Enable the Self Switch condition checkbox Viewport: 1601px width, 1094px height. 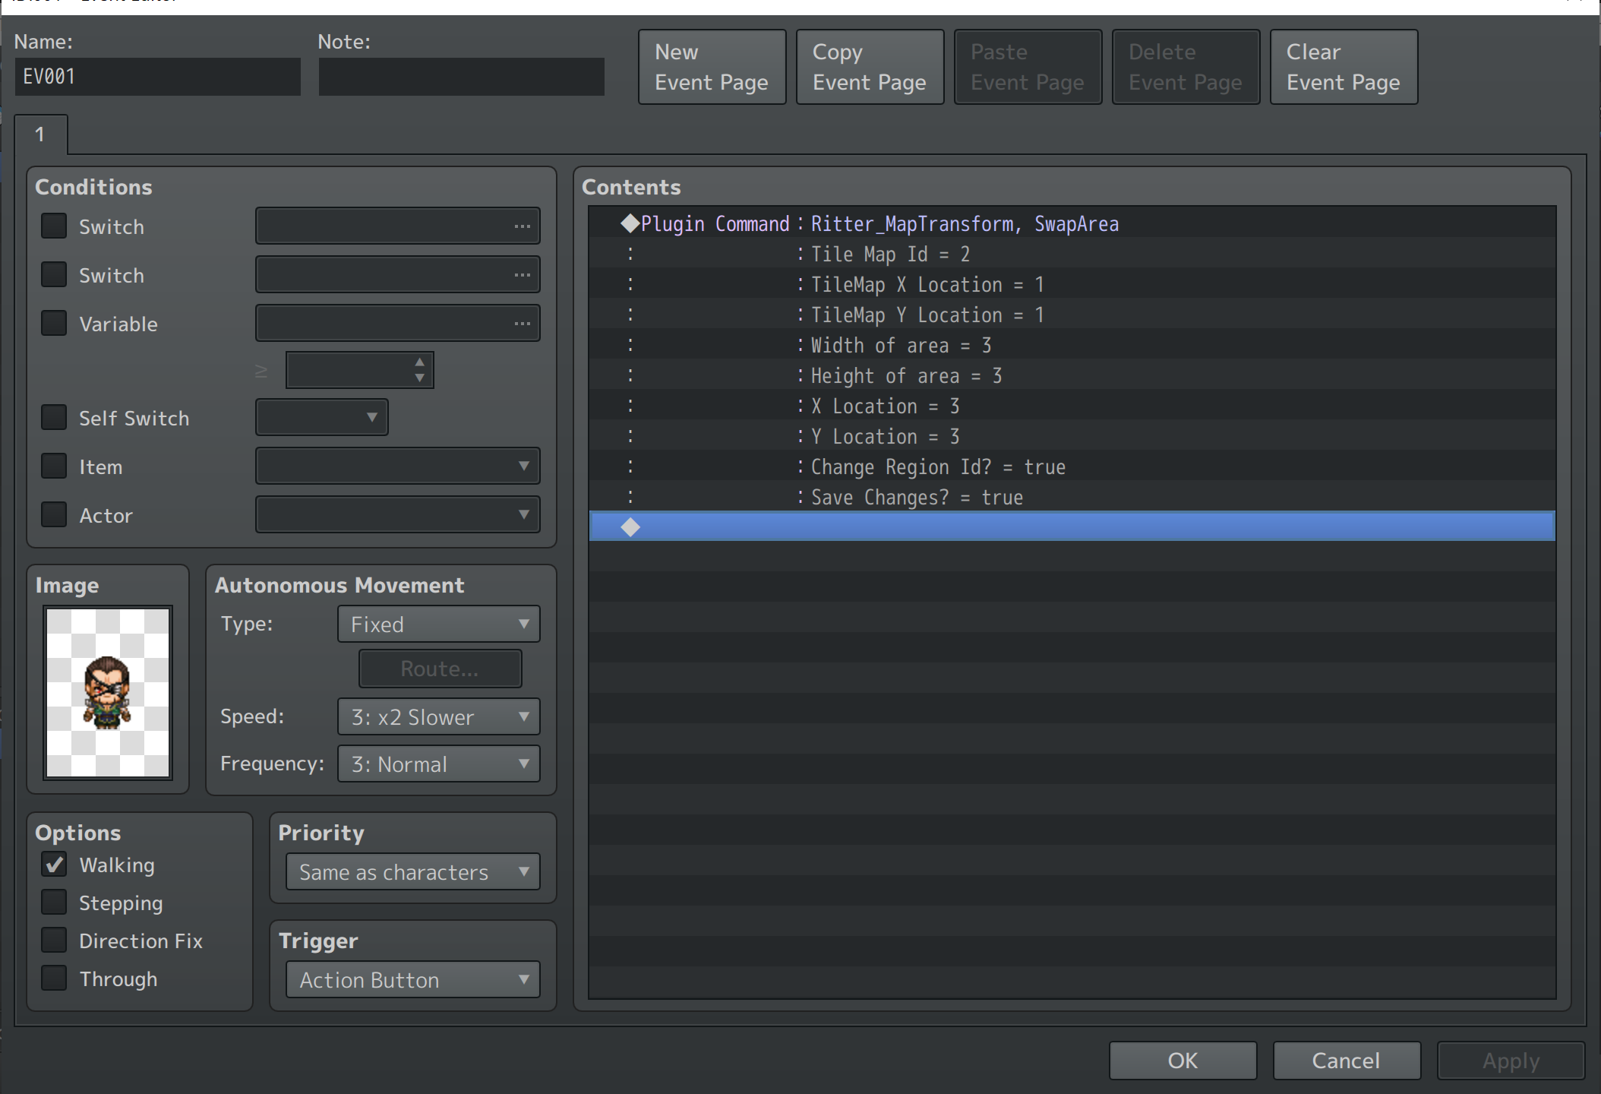[x=54, y=418]
